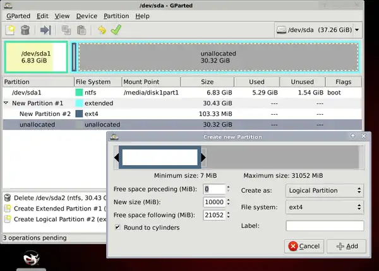Click the Delete partition trash icon
379x271 pixels.
(25, 30)
